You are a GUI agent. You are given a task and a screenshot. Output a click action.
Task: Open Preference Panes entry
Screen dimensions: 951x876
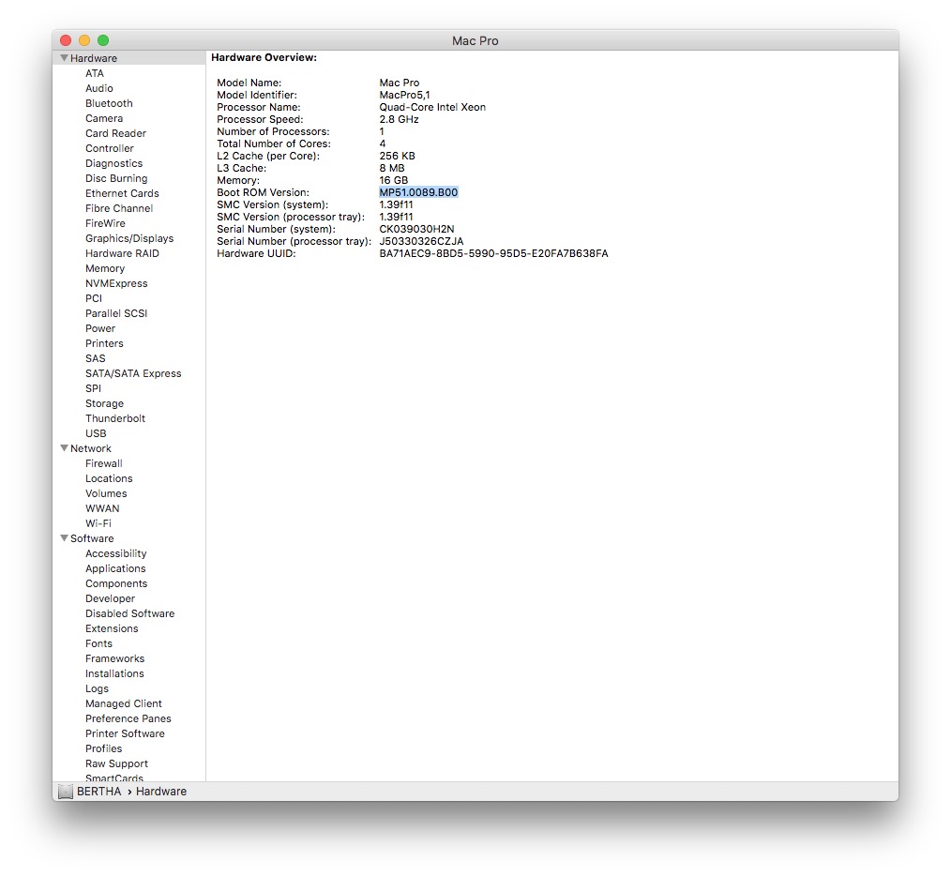click(x=128, y=718)
